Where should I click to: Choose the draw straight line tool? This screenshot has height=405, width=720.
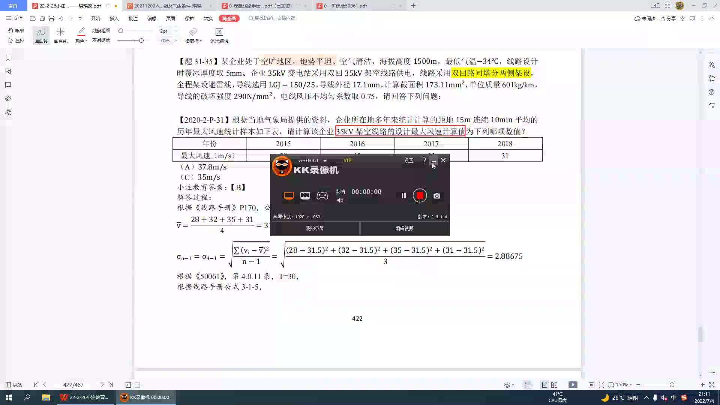click(60, 35)
